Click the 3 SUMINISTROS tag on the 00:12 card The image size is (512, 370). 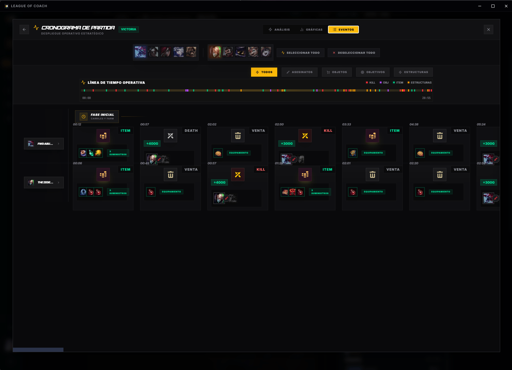point(118,153)
